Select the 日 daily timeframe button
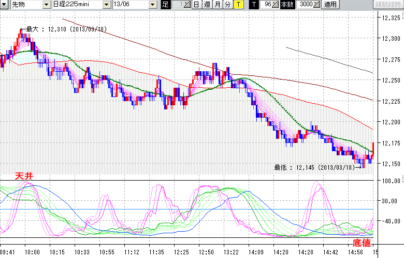404x258 pixels. [196, 5]
